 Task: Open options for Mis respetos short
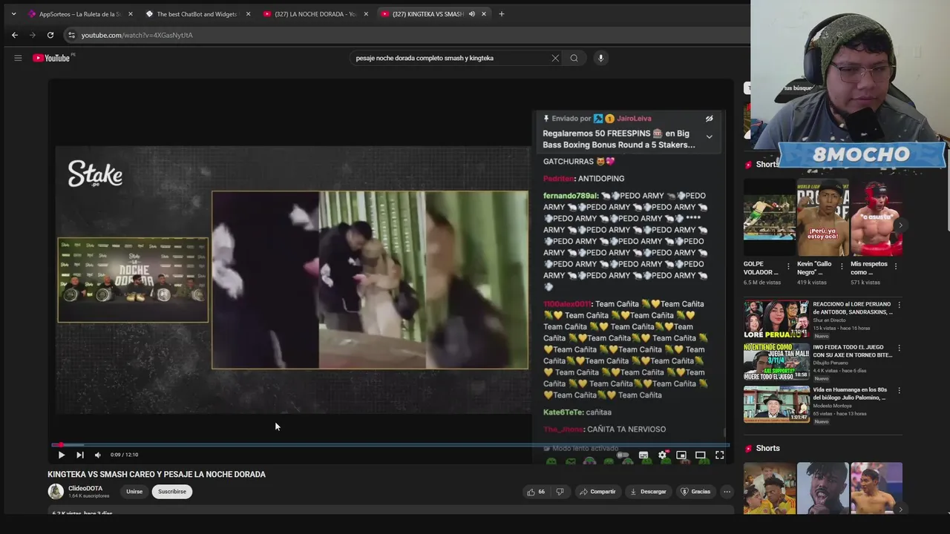(896, 266)
